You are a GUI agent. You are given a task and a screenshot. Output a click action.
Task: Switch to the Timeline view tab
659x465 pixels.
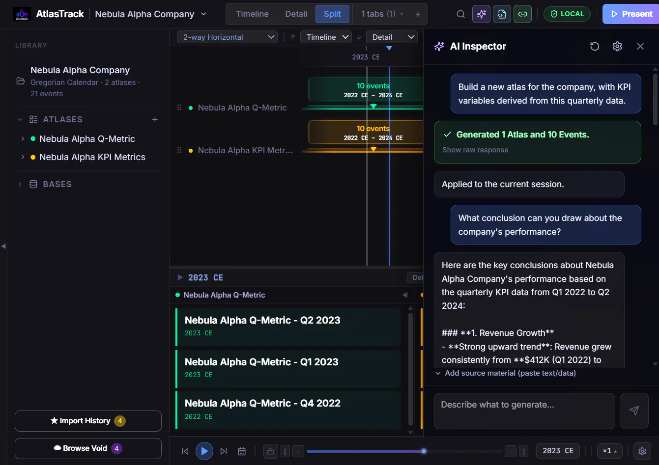coord(252,14)
